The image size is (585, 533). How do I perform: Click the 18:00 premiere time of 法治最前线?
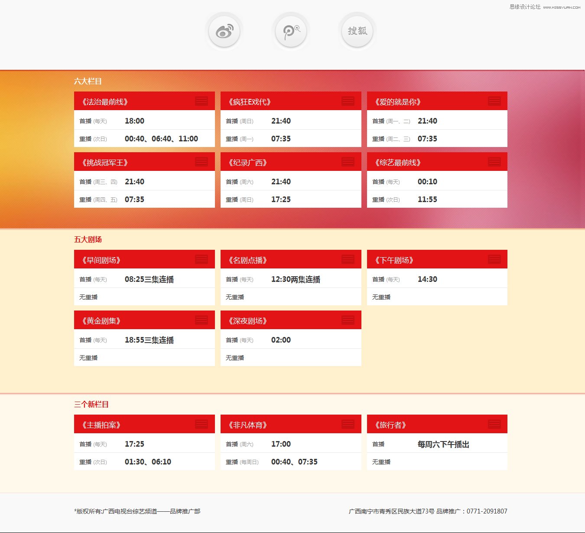pyautogui.click(x=134, y=121)
